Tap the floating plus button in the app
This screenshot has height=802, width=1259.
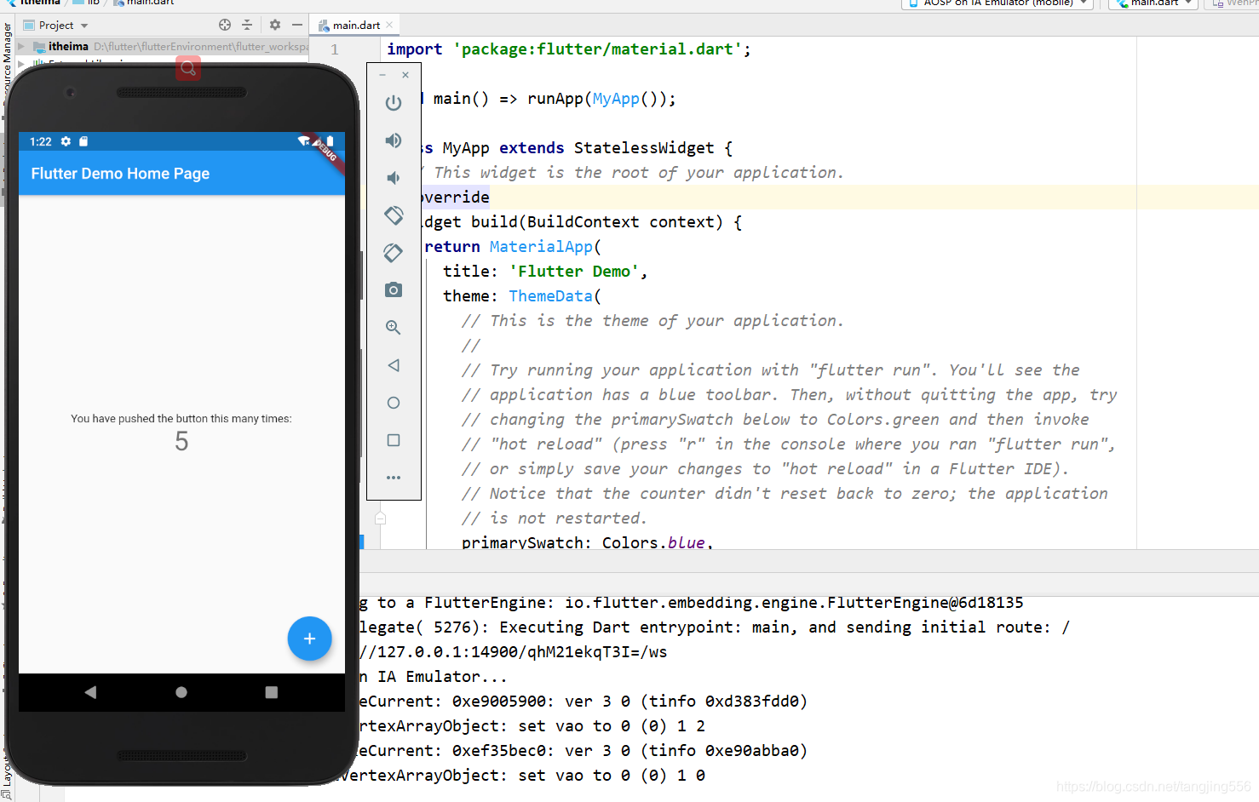tap(309, 639)
